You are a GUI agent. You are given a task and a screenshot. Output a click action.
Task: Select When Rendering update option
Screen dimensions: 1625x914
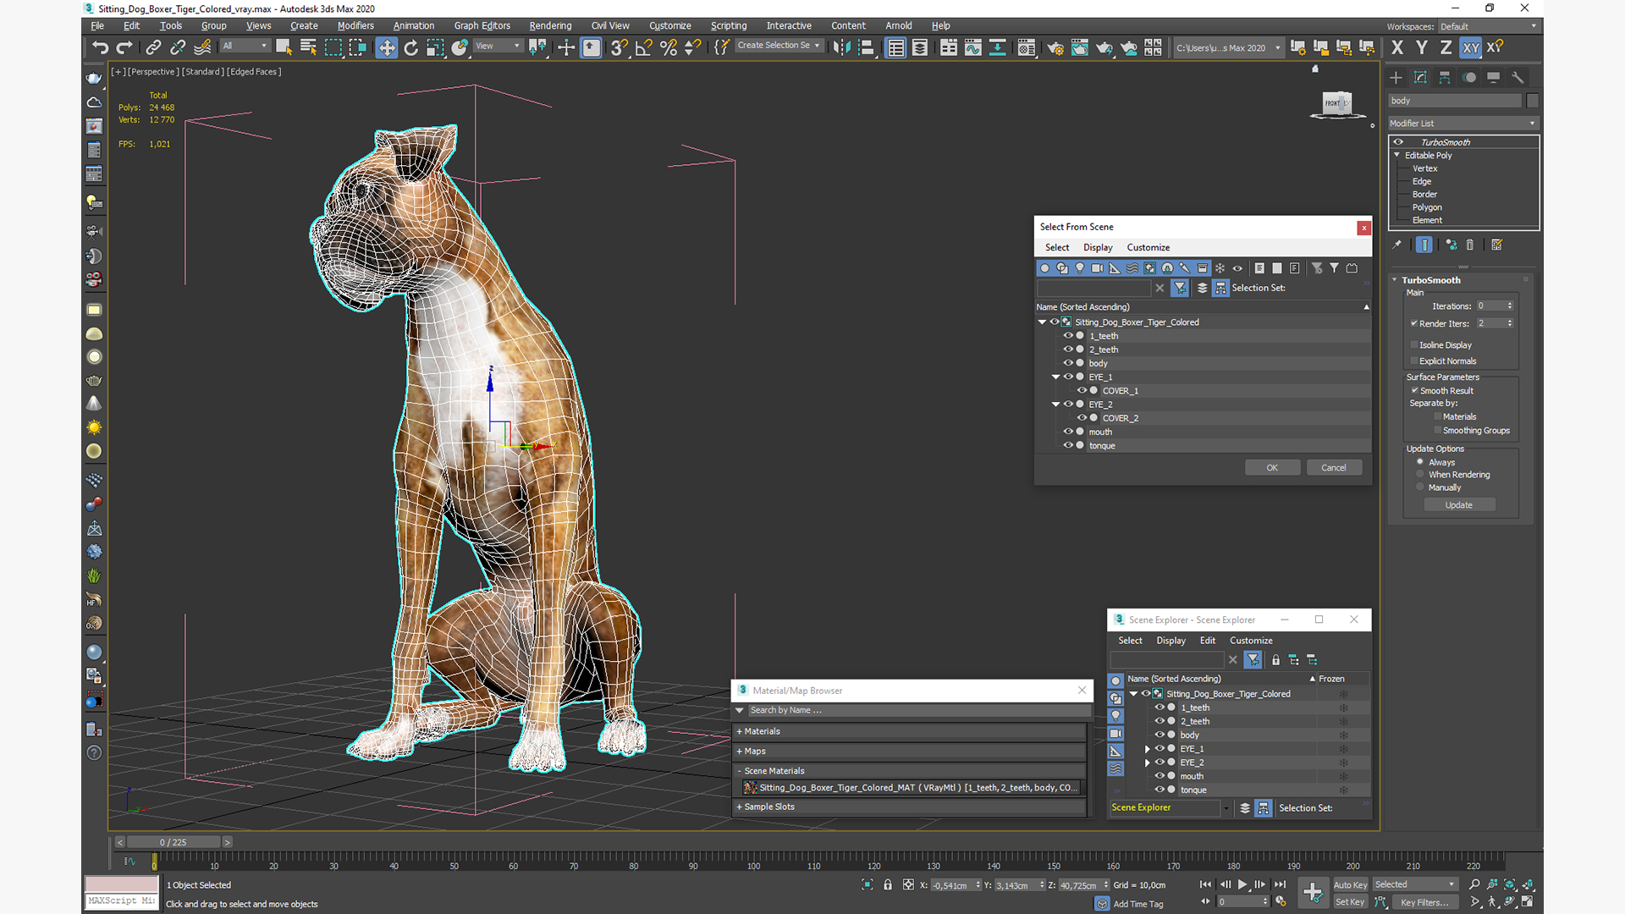(x=1420, y=475)
